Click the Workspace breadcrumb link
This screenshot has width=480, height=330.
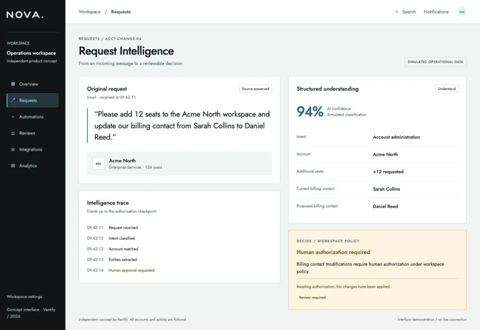click(x=90, y=12)
